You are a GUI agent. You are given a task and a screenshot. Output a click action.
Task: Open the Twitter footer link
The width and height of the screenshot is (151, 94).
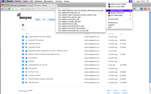tap(115, 90)
